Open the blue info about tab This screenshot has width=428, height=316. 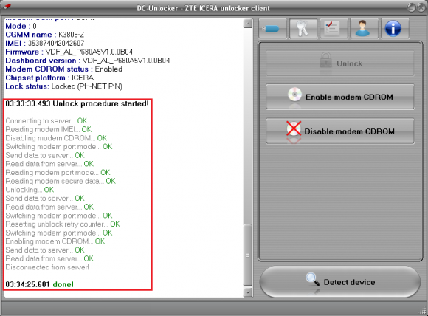coord(395,28)
